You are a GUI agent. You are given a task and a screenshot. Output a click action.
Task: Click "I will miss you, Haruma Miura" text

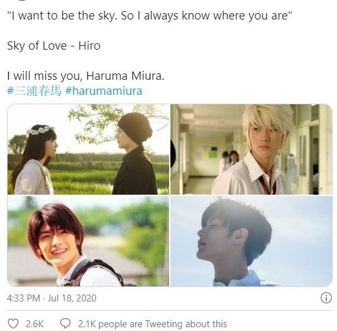(86, 76)
